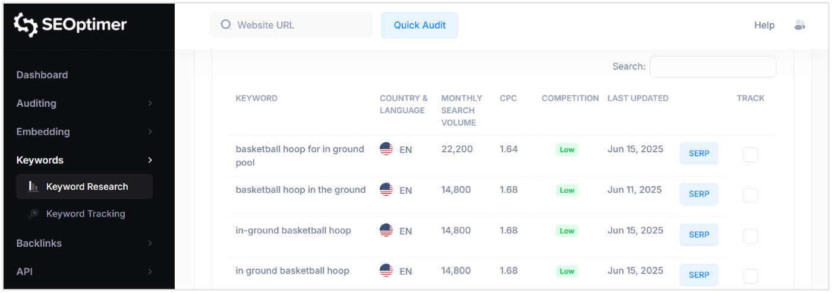Viewport: 832px width, 293px height.
Task: Select Keyword Tracking in the sidebar
Action: (86, 214)
